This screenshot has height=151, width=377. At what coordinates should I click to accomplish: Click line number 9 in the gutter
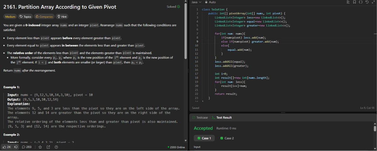click(x=197, y=42)
